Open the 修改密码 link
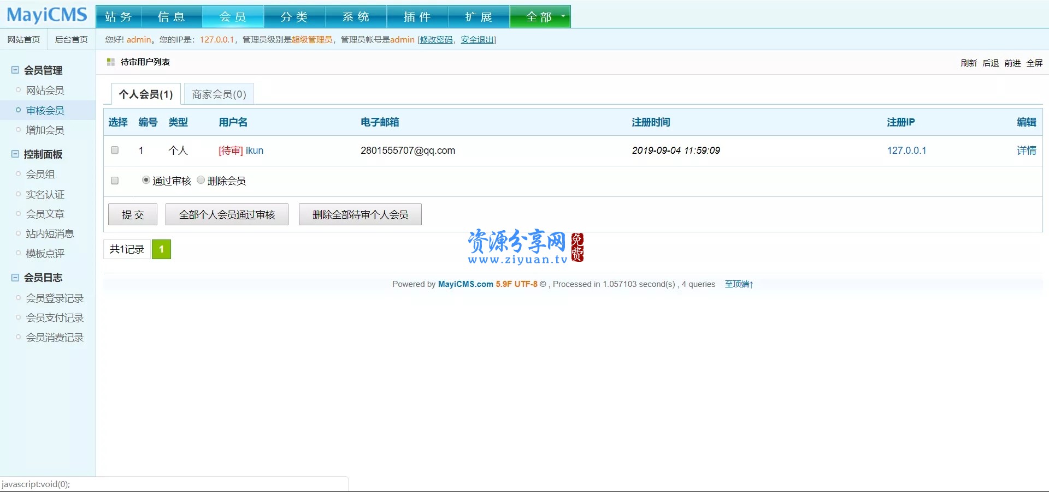 coord(436,39)
